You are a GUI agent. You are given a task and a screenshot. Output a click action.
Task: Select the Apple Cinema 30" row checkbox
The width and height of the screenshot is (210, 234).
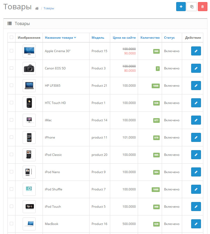(12, 51)
